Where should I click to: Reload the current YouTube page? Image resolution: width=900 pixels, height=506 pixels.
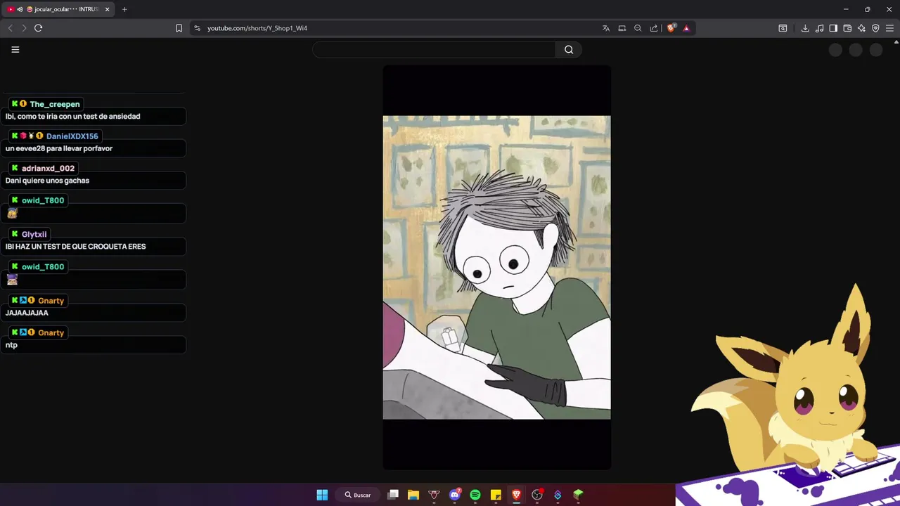39,28
